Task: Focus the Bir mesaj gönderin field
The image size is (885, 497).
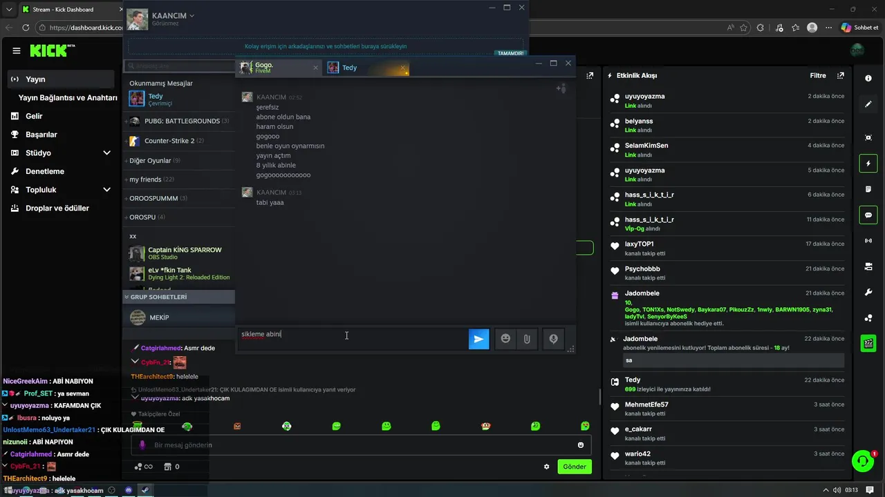Action: point(360,445)
